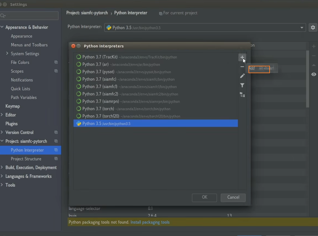The width and height of the screenshot is (318, 236).
Task: Open Menus and Toolbars settings
Action: 29,45
